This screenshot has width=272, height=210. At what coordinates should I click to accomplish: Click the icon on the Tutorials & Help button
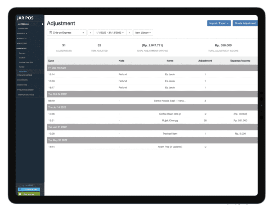tap(20, 189)
